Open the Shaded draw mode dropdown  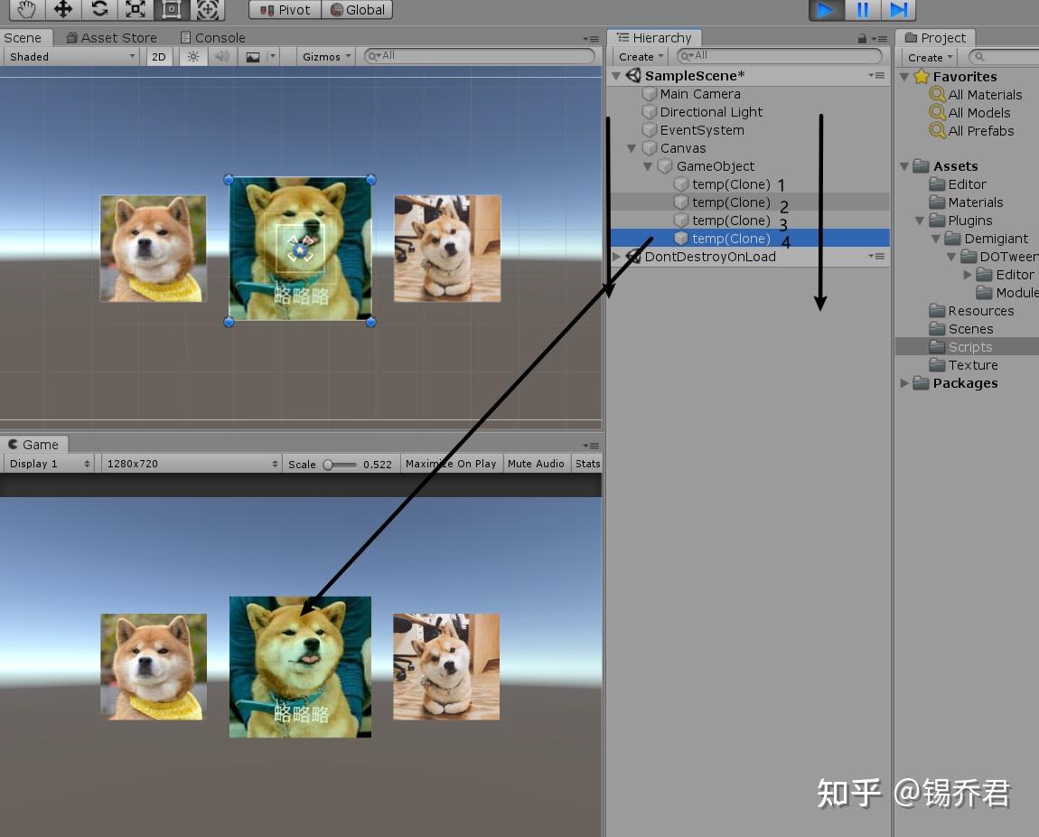click(70, 56)
